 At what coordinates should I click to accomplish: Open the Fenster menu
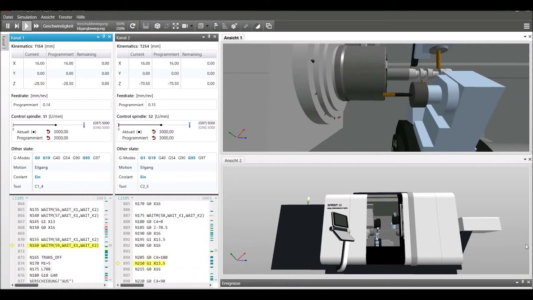tap(65, 17)
